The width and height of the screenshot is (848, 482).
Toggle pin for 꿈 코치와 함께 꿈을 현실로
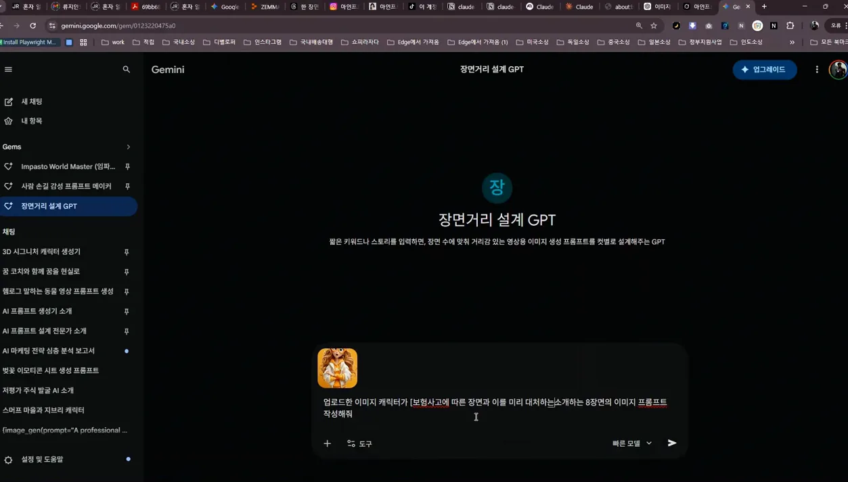coord(127,272)
